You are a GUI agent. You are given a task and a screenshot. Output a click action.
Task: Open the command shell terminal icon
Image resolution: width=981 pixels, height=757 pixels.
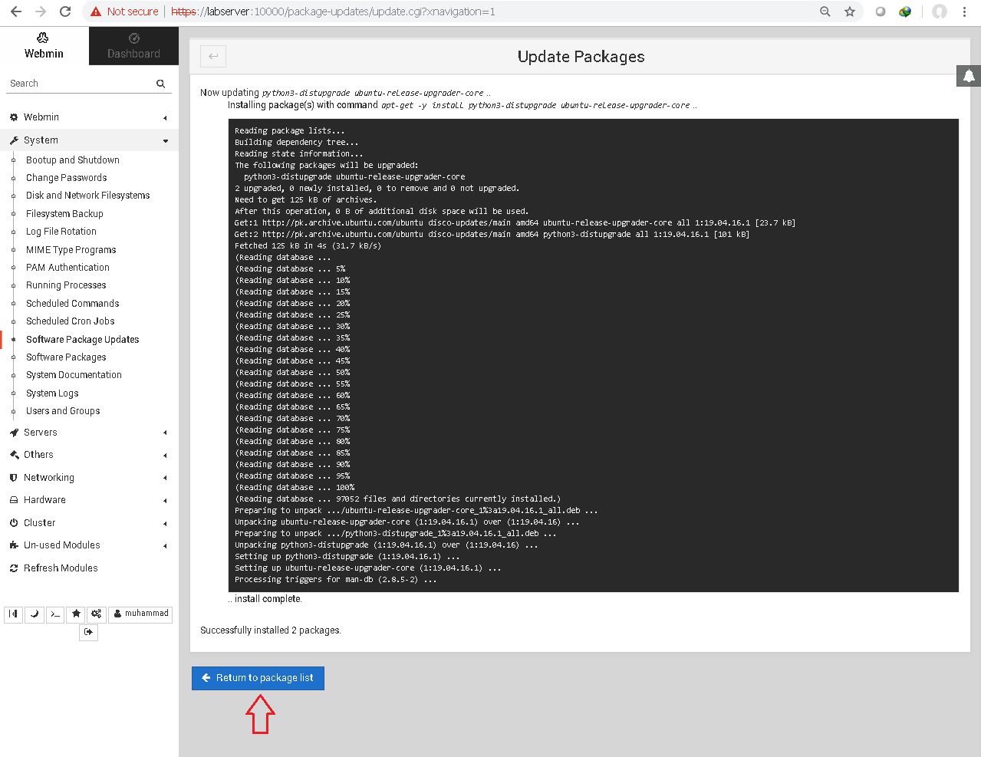point(55,614)
